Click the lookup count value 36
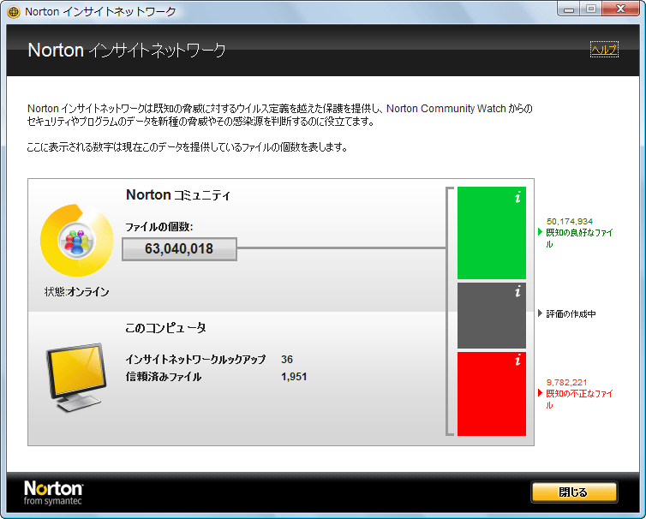Viewport: 646px width, 519px height. point(287,359)
